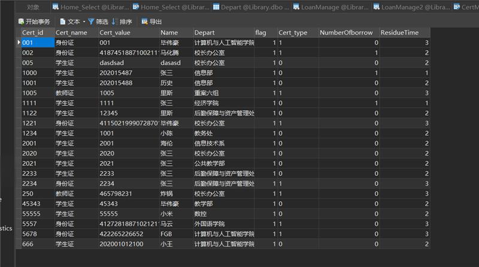Click the Name cell 小米
Image resolution: width=479 pixels, height=267 pixels.
[x=176, y=214]
